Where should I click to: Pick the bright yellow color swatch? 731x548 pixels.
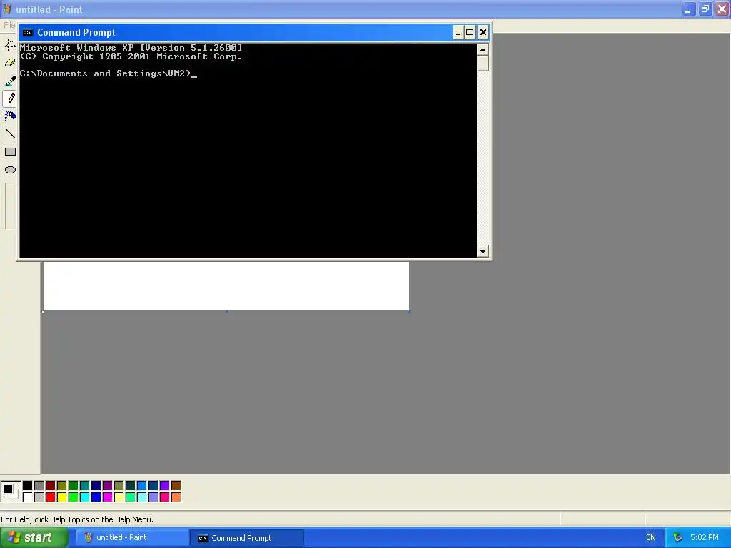coord(61,497)
